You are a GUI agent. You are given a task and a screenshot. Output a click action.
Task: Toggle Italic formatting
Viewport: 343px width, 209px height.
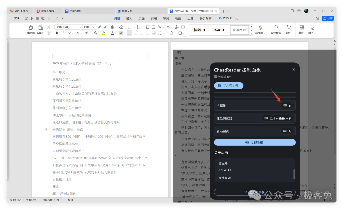(63, 33)
